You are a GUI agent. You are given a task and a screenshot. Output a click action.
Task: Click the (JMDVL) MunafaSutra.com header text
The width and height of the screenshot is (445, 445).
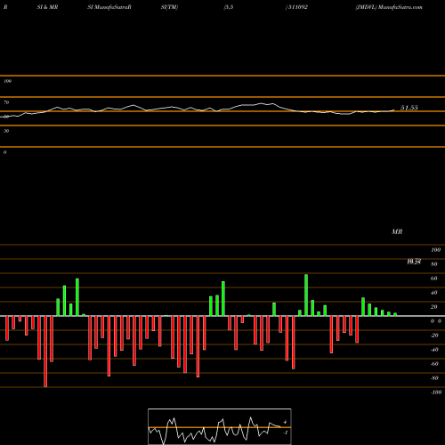click(x=389, y=7)
